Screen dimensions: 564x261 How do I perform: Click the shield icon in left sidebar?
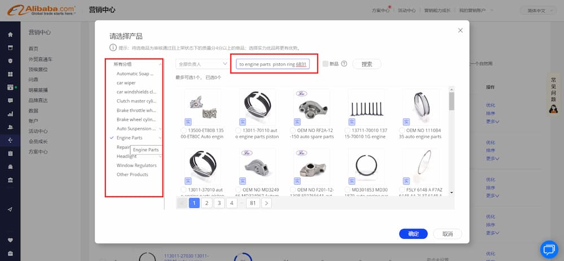click(10, 61)
